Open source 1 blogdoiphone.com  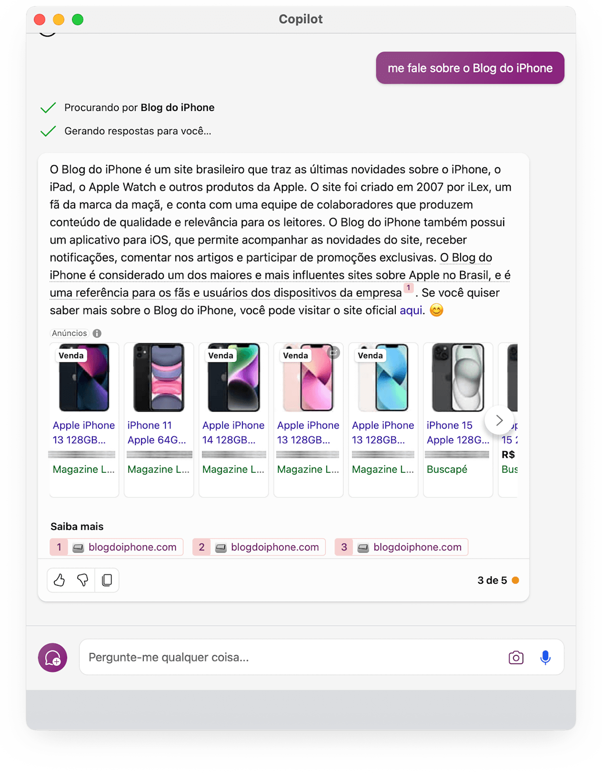pyautogui.click(x=116, y=547)
